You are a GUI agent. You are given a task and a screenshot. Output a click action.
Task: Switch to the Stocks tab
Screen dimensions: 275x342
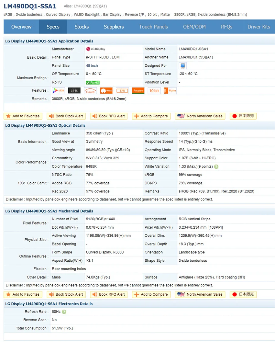click(82, 27)
